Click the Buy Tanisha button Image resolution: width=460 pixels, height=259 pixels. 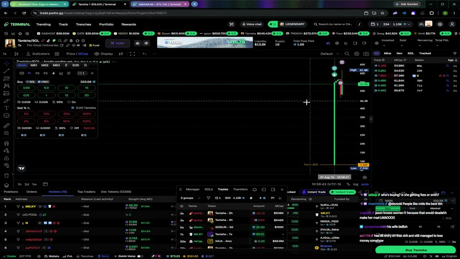tap(416, 250)
